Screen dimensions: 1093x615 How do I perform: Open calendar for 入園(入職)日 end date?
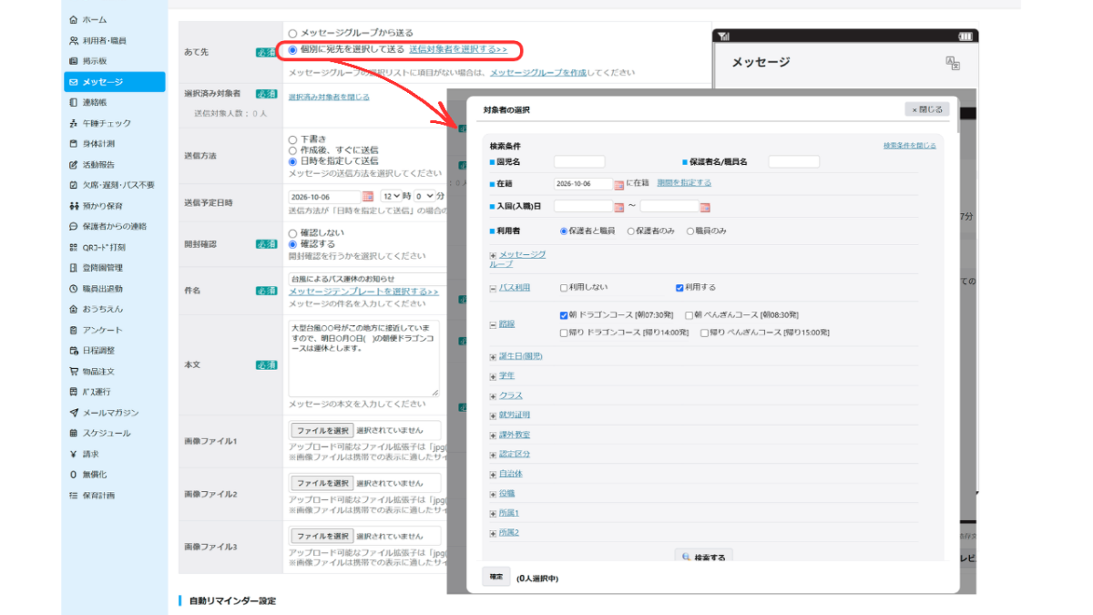click(x=705, y=207)
